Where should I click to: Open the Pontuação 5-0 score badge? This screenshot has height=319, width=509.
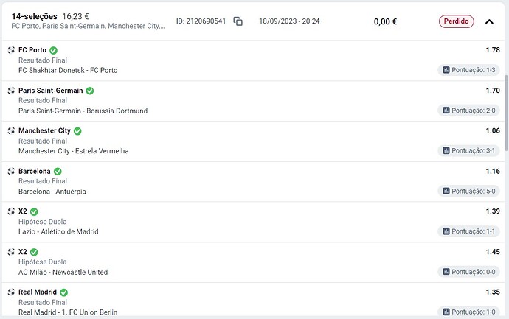(468, 192)
